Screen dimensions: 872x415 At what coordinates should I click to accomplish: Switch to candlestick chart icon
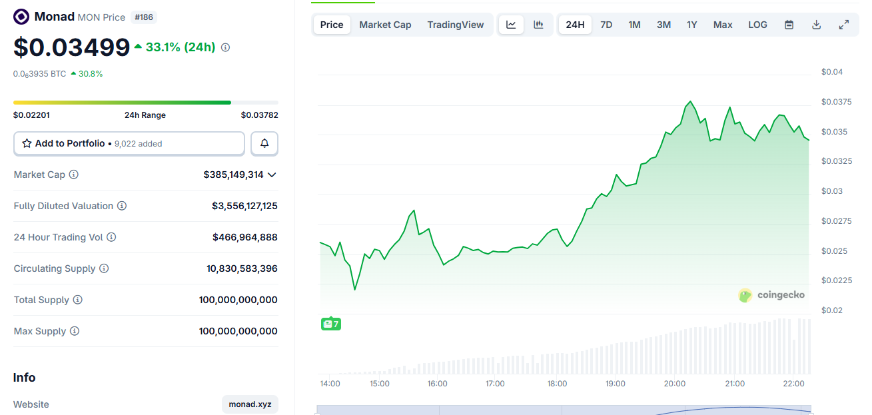[x=538, y=24]
